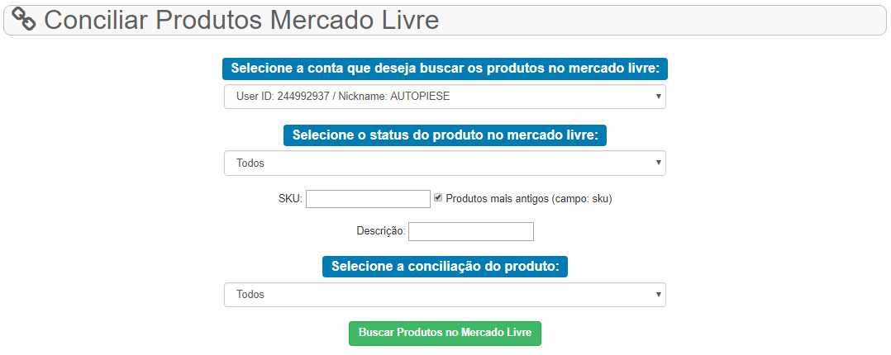The height and width of the screenshot is (355, 891).
Task: Click the arrow on the User ID dropdown
Action: [658, 97]
